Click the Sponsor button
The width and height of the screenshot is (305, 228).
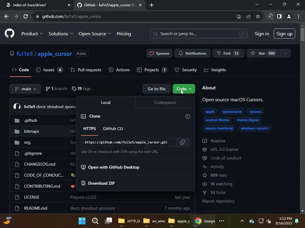159,53
